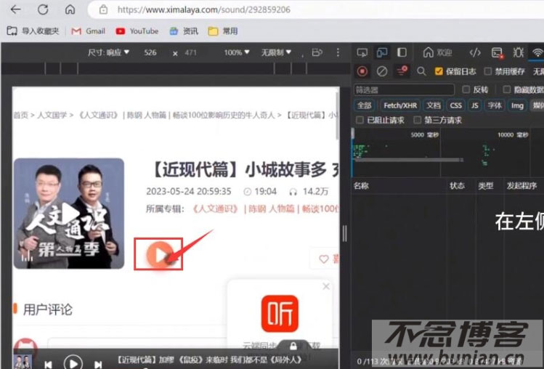Screen dimensions: 544x369
Task: Click the inspect element picker icon
Action: 362,52
